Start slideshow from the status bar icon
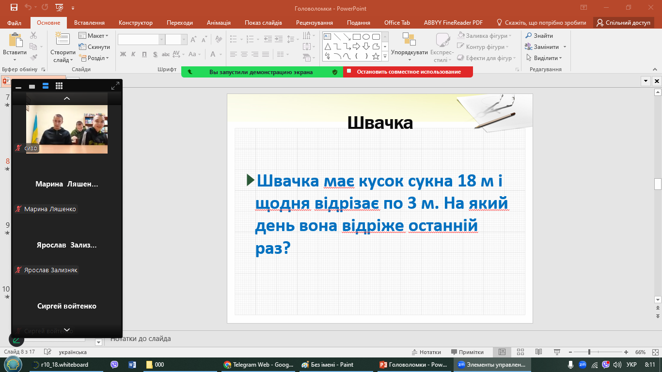This screenshot has height=372, width=662. click(557, 352)
